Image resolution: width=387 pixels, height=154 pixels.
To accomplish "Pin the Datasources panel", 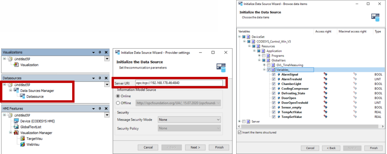I will coord(100,78).
